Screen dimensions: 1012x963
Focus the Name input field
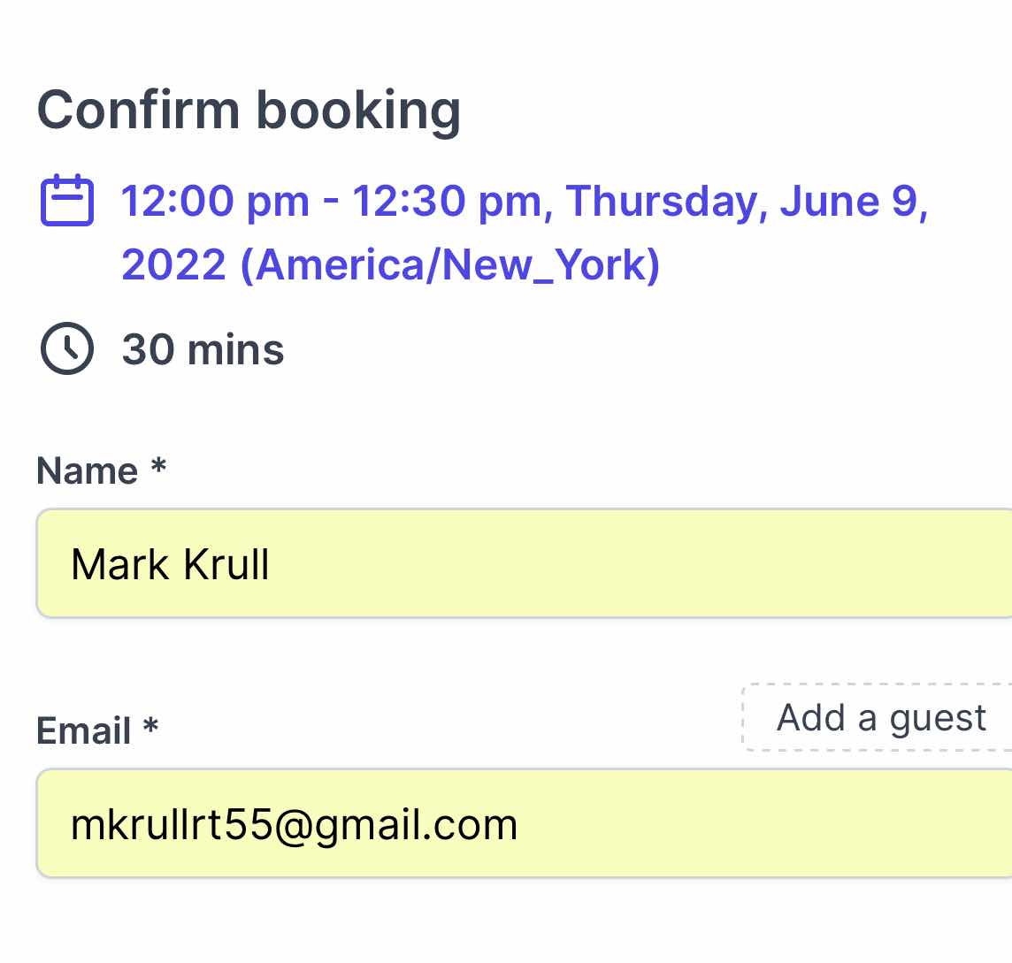click(x=524, y=563)
